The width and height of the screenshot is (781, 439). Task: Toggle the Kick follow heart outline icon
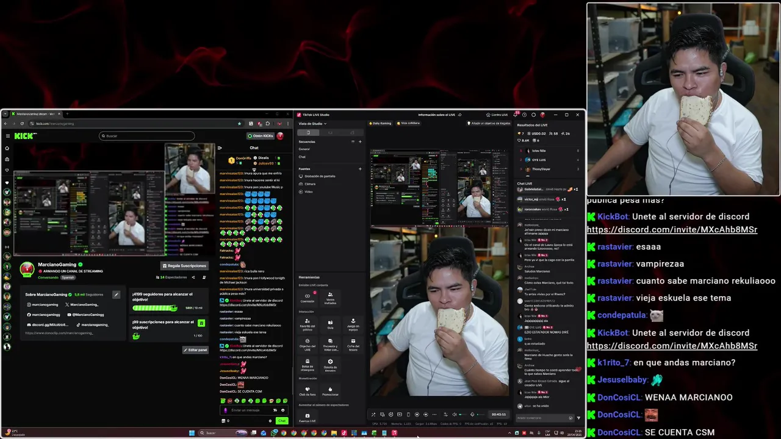point(7,170)
